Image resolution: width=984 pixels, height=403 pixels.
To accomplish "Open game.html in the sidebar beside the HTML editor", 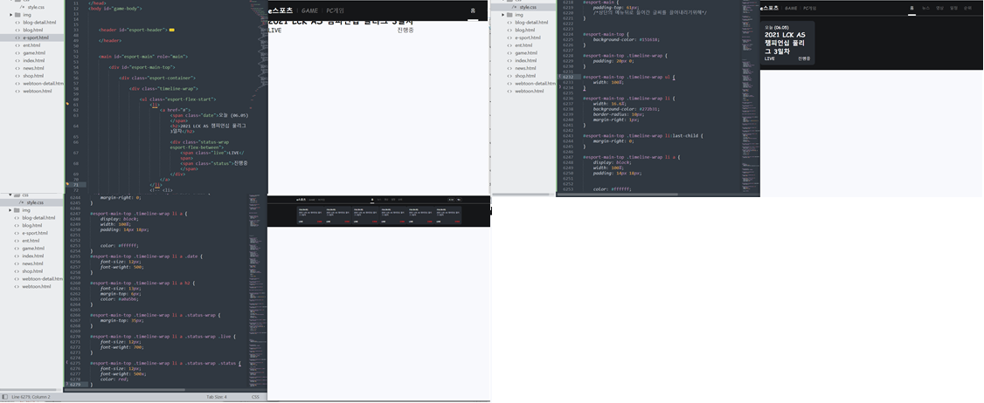I will tap(33, 52).
